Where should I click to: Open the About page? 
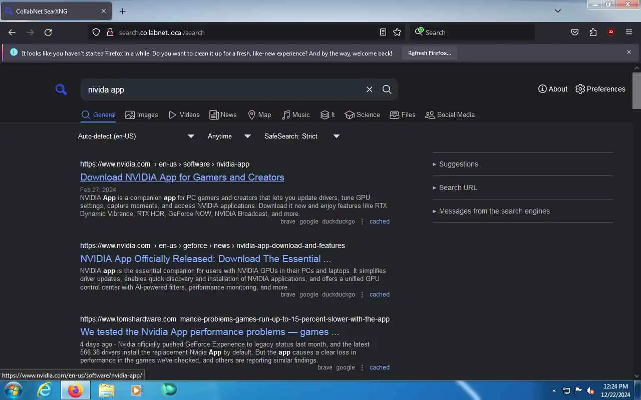[553, 89]
